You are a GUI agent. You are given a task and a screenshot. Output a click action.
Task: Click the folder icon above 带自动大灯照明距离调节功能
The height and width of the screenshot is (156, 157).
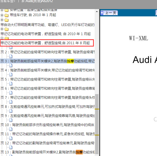click(6, 20)
